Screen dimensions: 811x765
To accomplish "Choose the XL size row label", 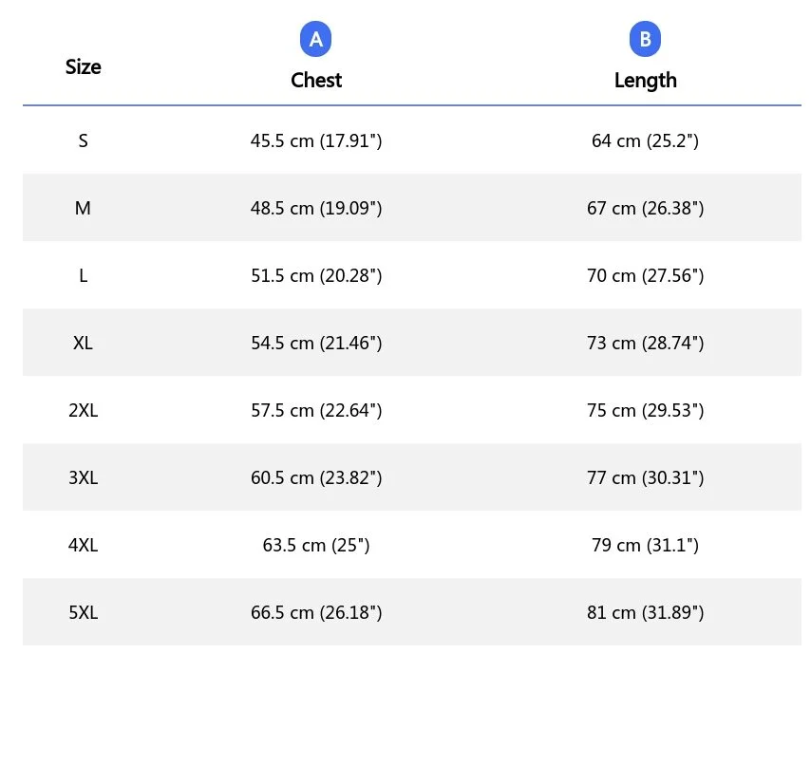I will [84, 343].
